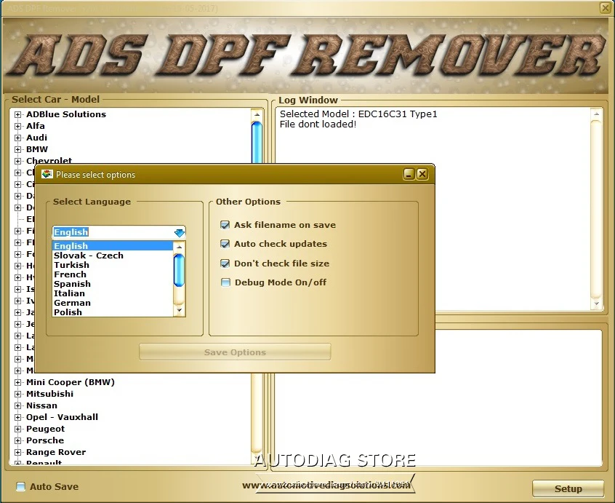This screenshot has width=615, height=503.
Task: Expand the Peugeot tree node
Action: (17, 429)
